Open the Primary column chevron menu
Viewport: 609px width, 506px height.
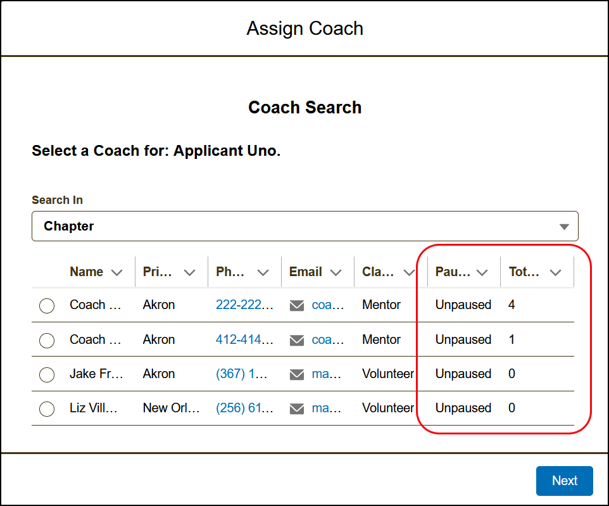[189, 272]
